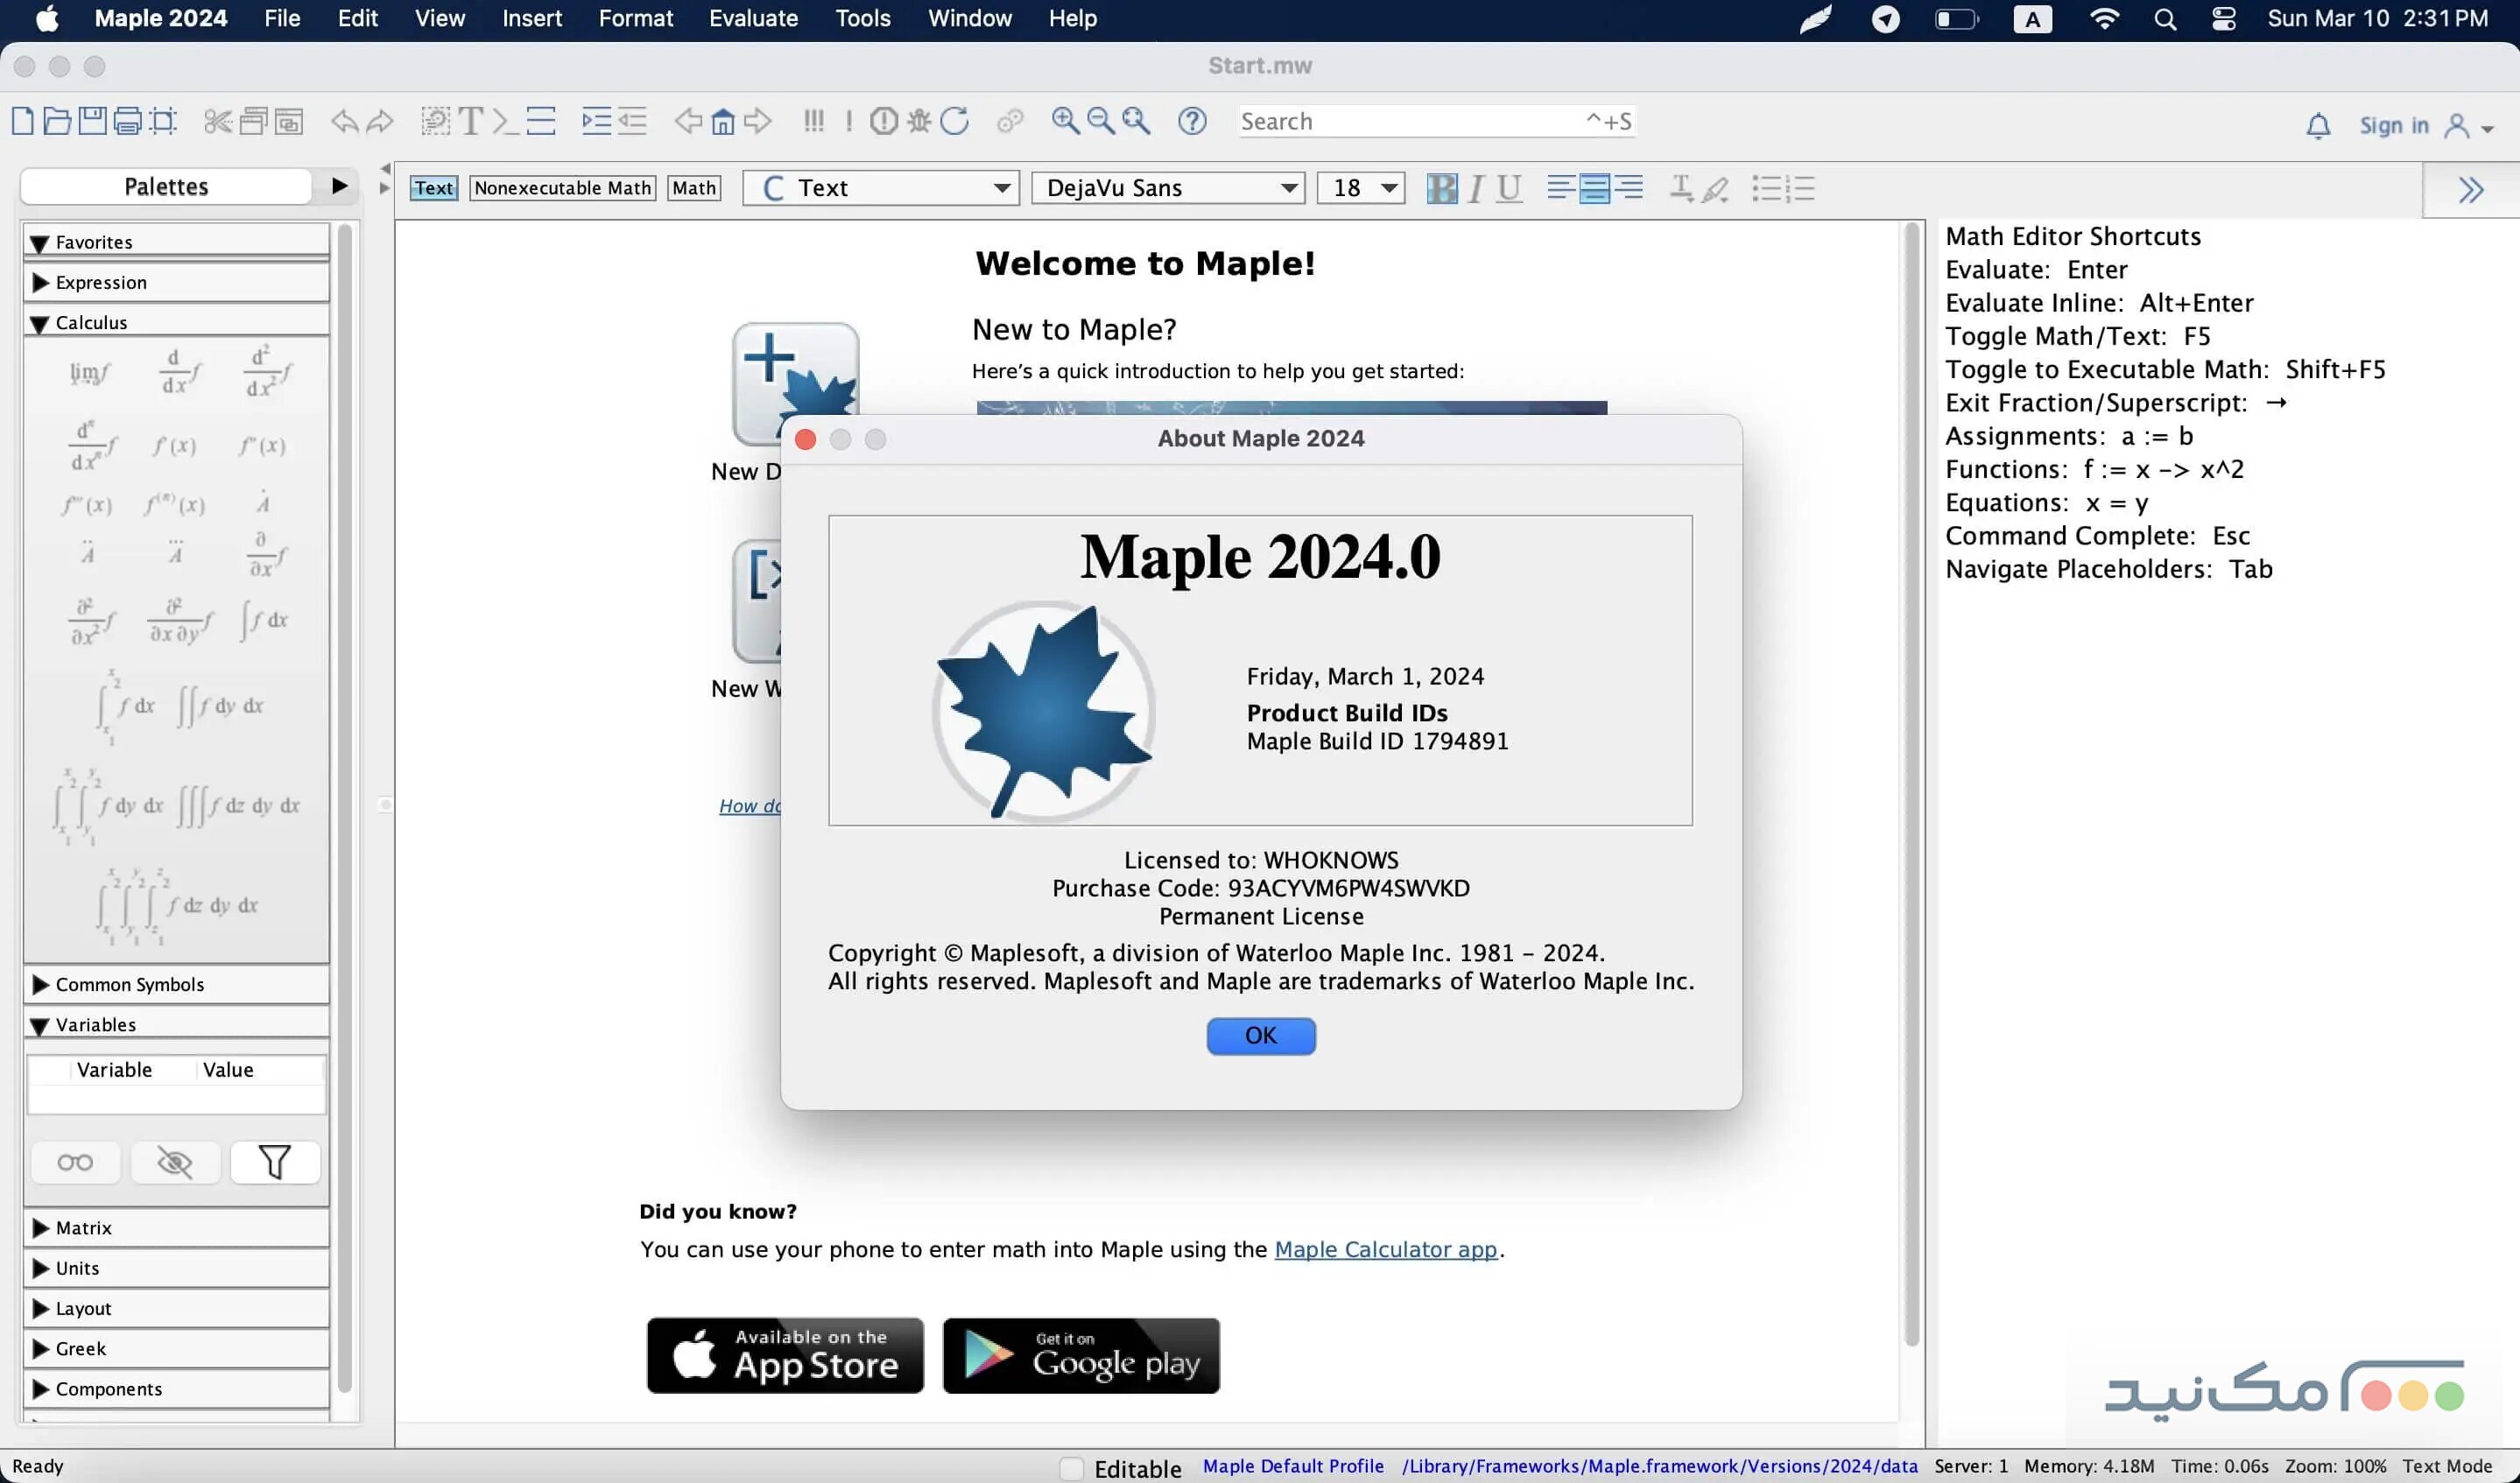Click inside the Search field
The width and height of the screenshot is (2520, 1483).
1400,121
